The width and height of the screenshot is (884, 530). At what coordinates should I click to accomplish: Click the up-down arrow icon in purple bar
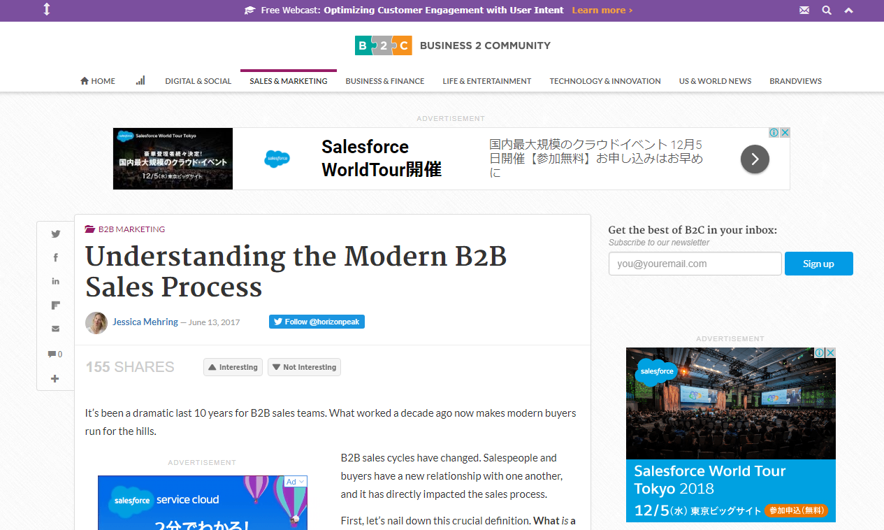click(47, 10)
